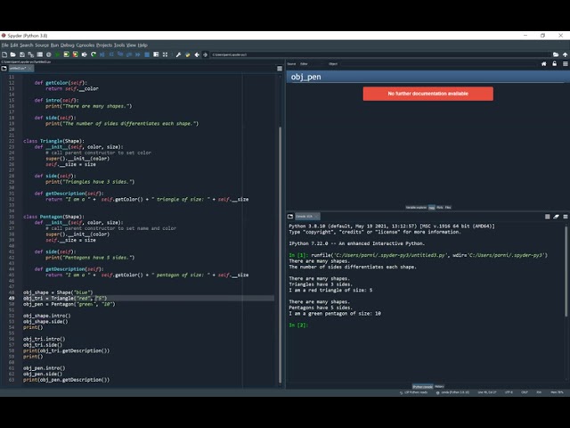The width and height of the screenshot is (570, 428).
Task: Click the debugger step into icon
Action: [x=120, y=54]
